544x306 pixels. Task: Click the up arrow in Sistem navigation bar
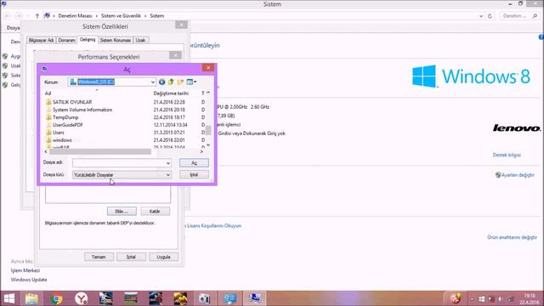(37, 16)
